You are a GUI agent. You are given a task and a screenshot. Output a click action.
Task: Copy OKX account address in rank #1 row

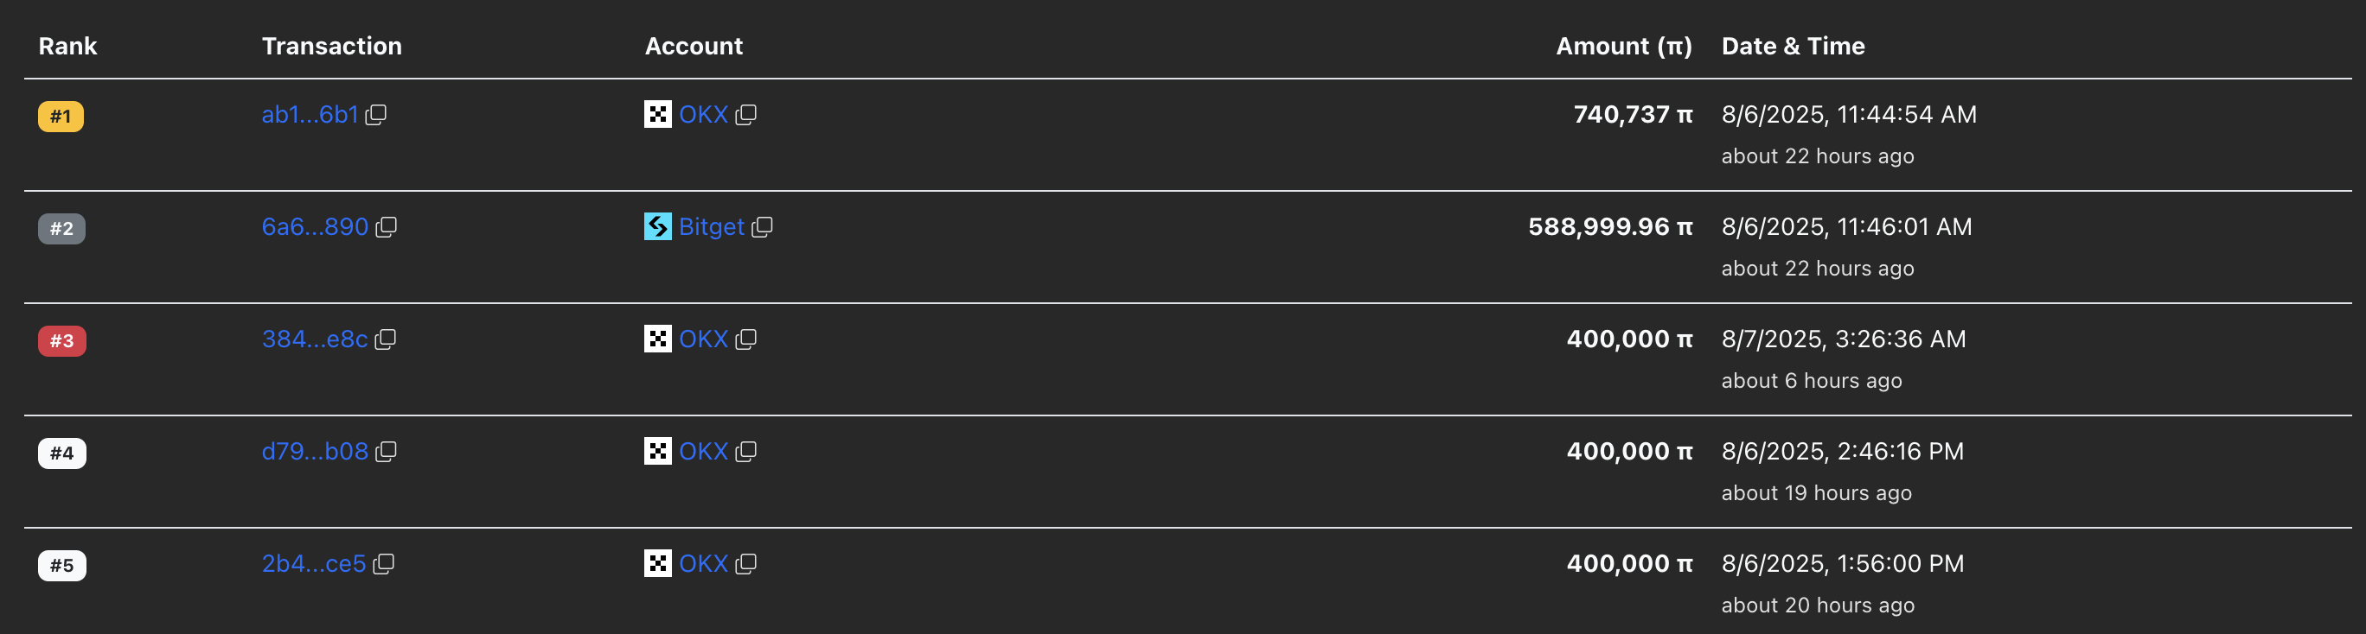click(x=745, y=115)
